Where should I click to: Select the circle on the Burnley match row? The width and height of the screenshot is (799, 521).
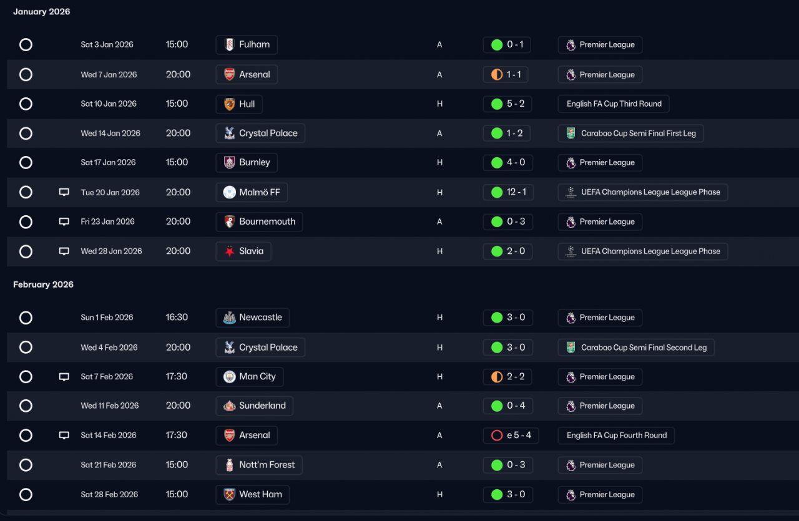[26, 163]
